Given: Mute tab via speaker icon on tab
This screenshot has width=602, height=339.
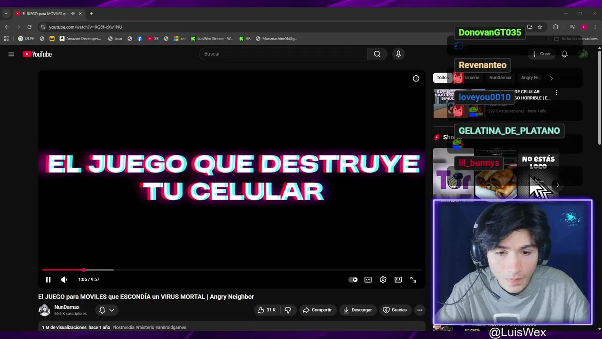Looking at the screenshot, I should point(72,14).
